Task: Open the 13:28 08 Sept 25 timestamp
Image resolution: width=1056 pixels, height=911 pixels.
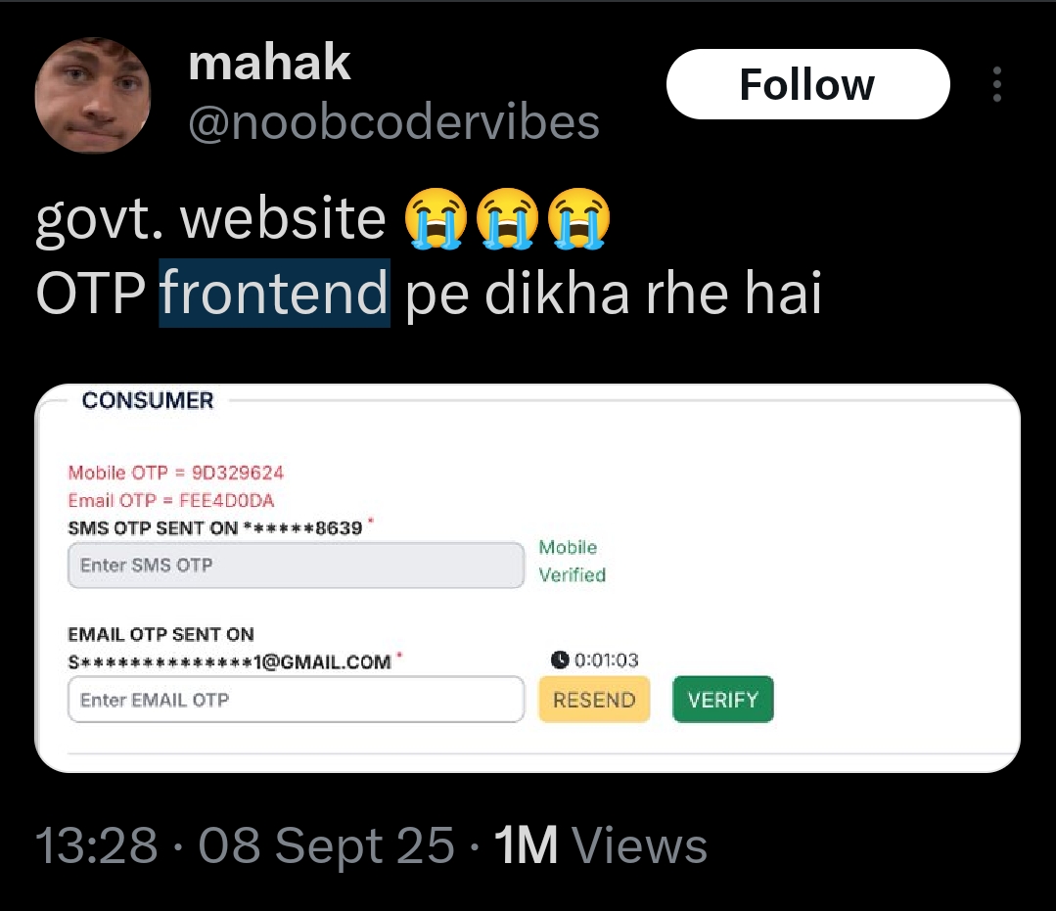Action: 245,845
